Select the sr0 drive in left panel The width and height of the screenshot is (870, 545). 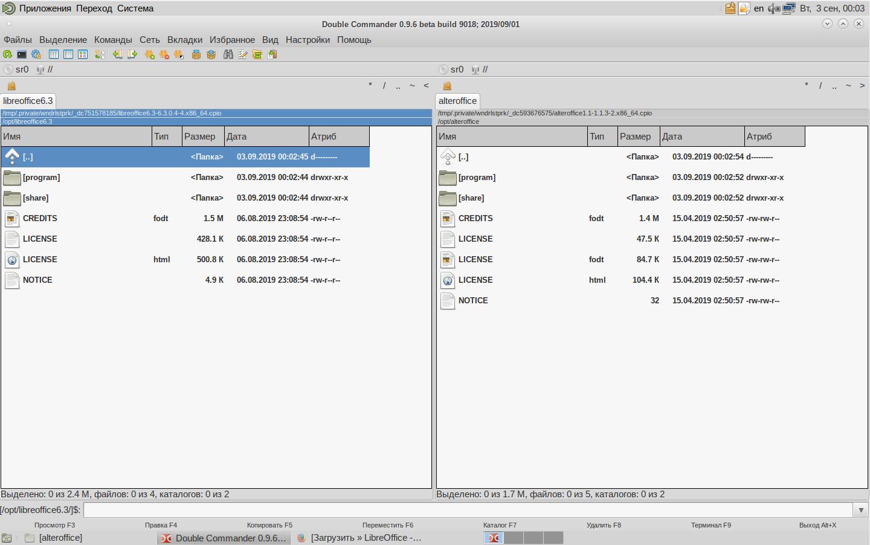pyautogui.click(x=16, y=69)
